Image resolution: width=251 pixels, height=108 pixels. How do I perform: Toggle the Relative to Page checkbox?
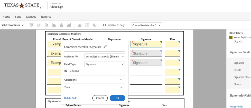pos(105,25)
